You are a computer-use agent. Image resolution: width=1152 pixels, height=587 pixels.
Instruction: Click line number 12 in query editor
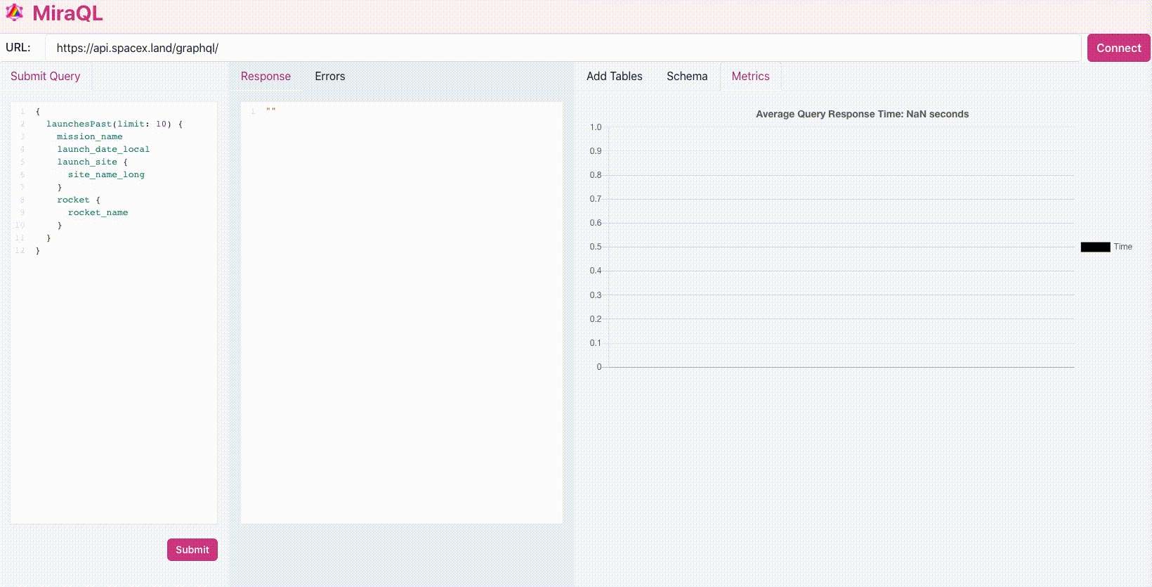coord(20,250)
